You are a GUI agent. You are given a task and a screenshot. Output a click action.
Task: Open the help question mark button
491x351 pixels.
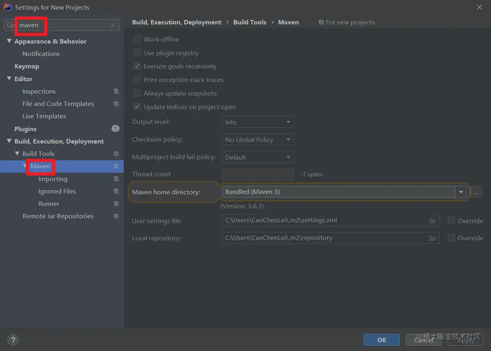click(13, 340)
